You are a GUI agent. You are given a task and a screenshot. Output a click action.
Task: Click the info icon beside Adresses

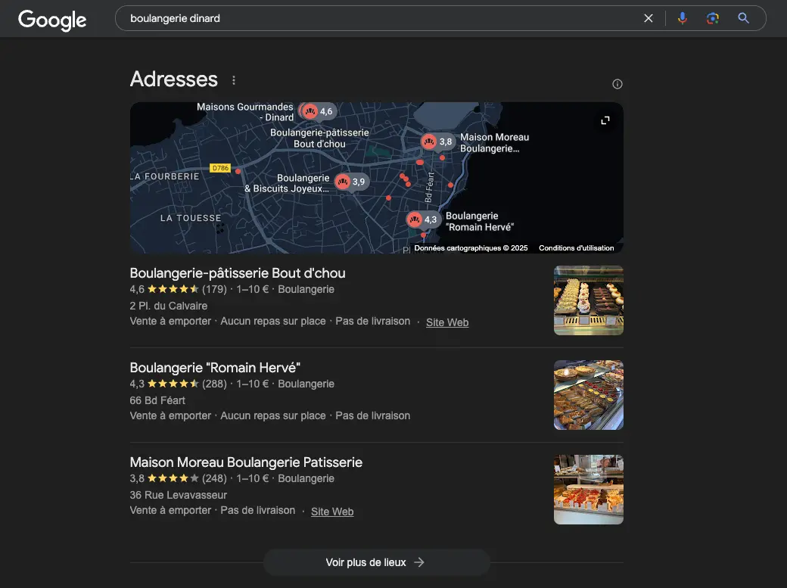(617, 84)
